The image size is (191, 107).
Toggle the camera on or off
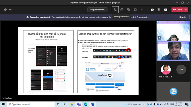click(x=152, y=10)
